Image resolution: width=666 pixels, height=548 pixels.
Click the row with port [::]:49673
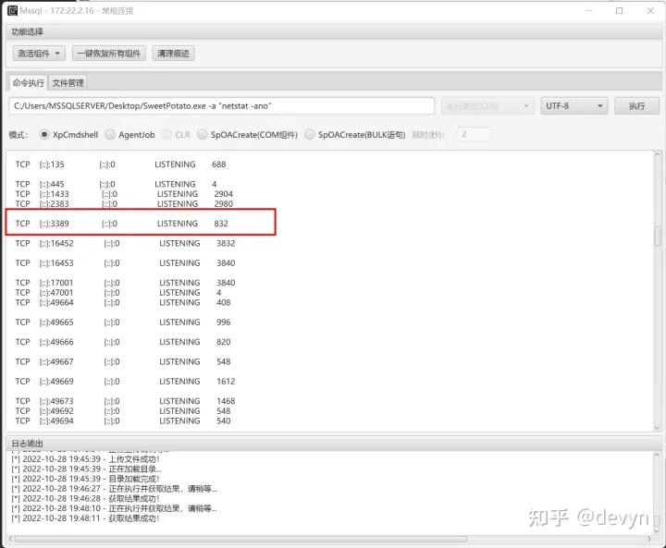[125, 401]
